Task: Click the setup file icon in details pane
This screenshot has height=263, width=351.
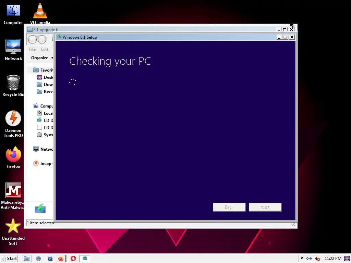Action: (x=40, y=209)
